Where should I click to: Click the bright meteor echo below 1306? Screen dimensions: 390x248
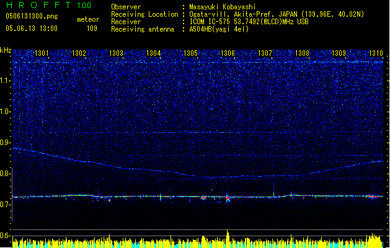tap(228, 198)
